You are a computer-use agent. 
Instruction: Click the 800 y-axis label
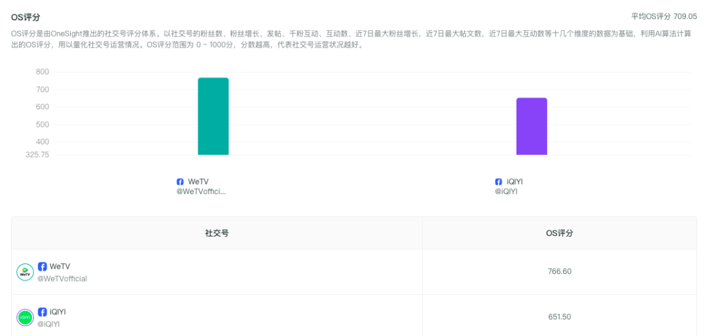click(x=42, y=72)
